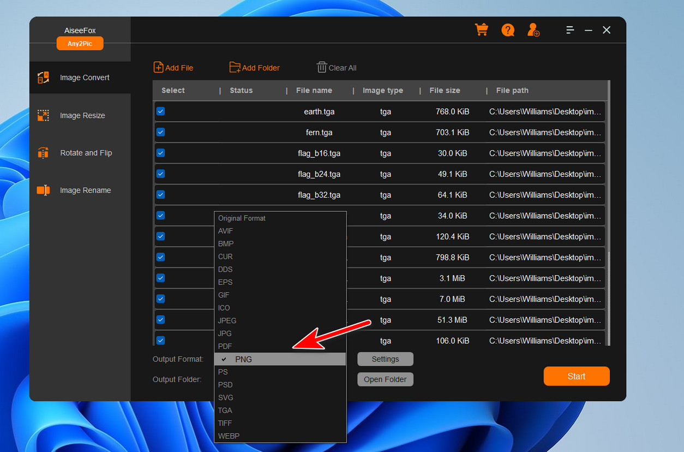
Task: Select the Image Convert sidebar icon
Action: click(x=43, y=78)
